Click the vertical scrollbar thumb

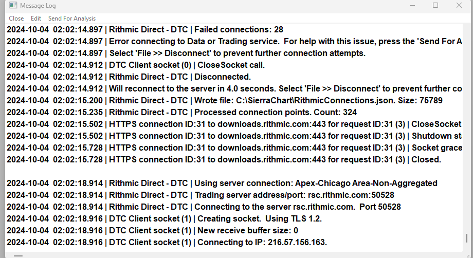pos(467,238)
